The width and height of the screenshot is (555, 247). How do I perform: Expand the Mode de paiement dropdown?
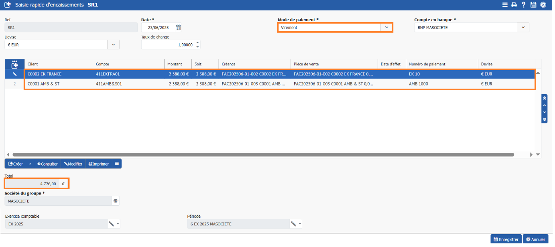point(386,28)
